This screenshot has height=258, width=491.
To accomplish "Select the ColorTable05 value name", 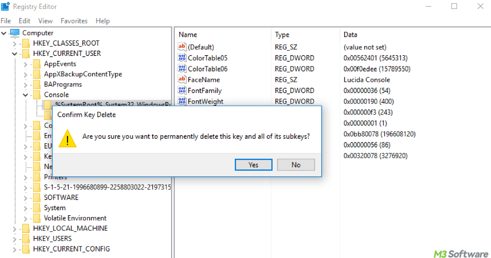I will 207,58.
